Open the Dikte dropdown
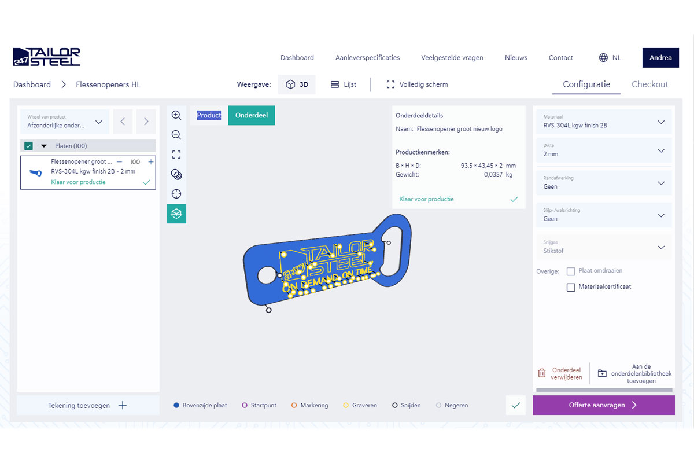The width and height of the screenshot is (694, 463). pos(604,150)
